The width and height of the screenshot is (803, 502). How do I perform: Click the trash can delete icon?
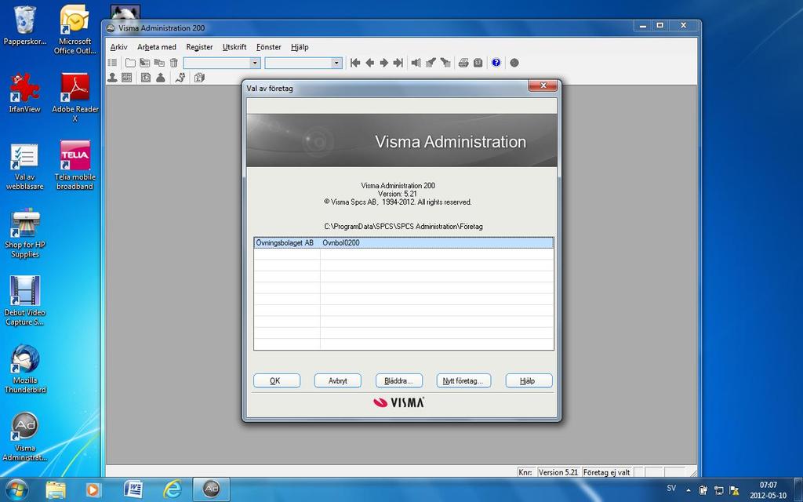[173, 63]
